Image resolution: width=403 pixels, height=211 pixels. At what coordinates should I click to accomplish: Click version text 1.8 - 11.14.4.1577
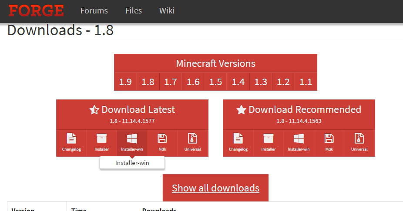point(132,121)
